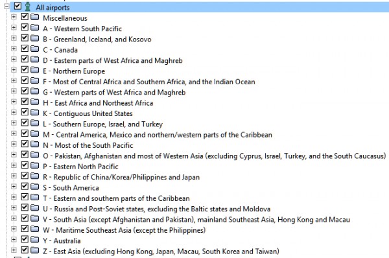Click folder icon for S - South America

35,187
